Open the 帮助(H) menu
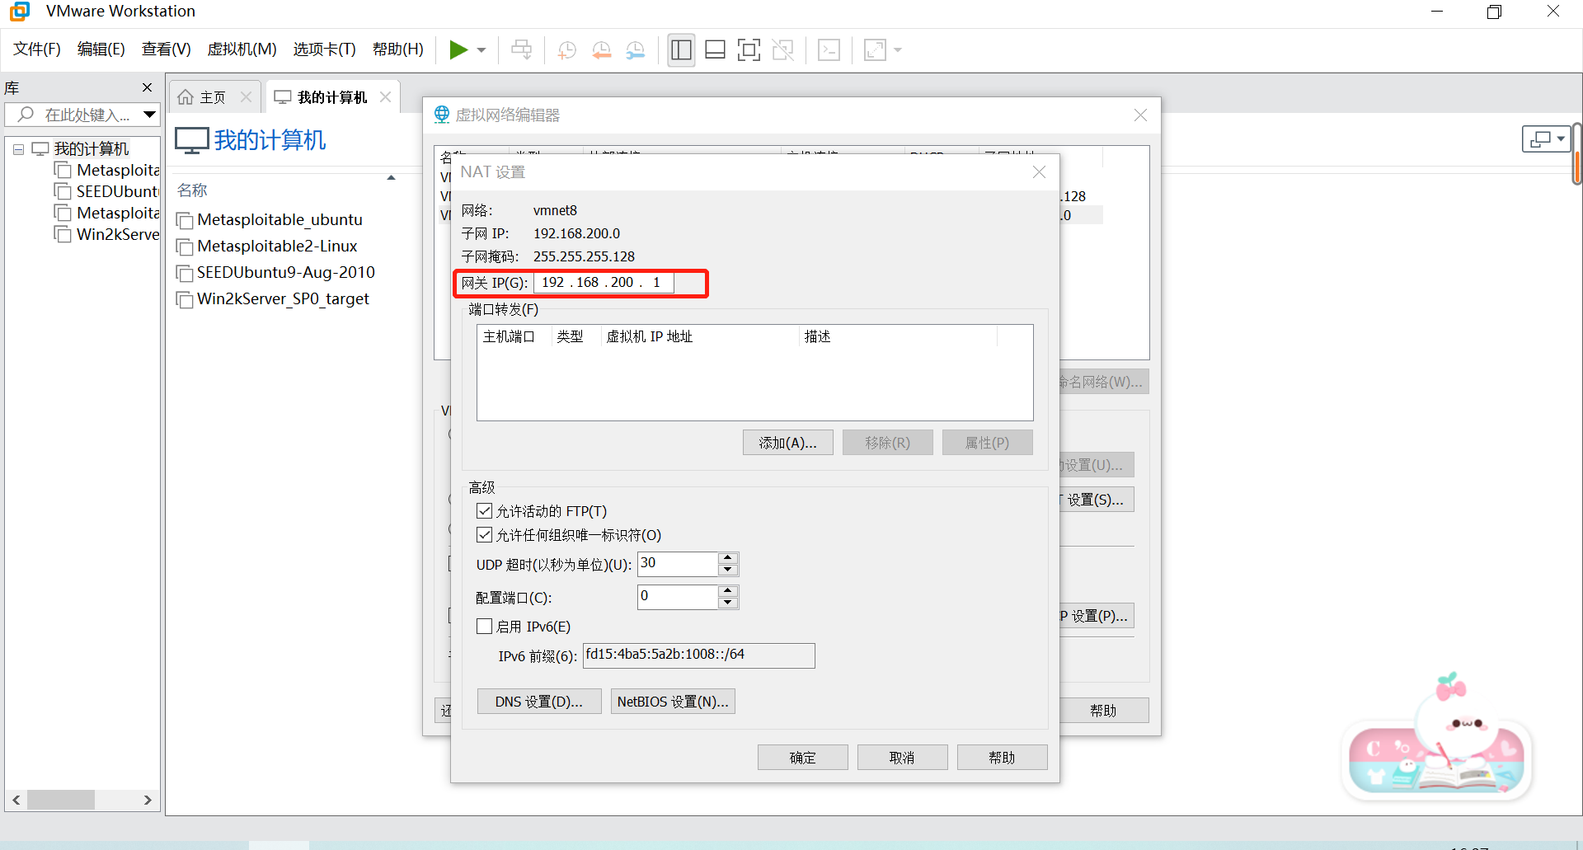This screenshot has height=850, width=1583. click(x=398, y=49)
